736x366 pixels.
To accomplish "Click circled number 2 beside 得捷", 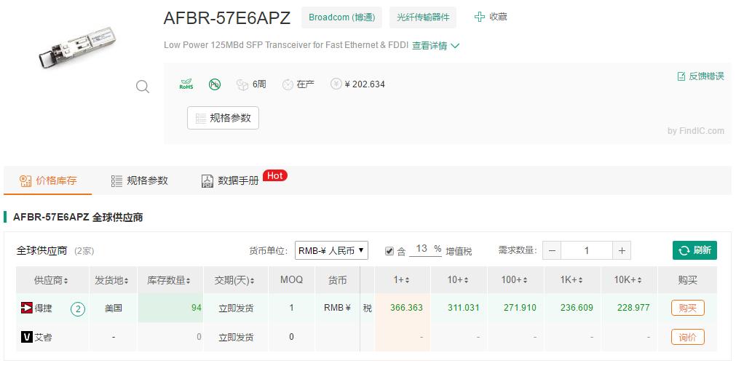I will pos(78,309).
